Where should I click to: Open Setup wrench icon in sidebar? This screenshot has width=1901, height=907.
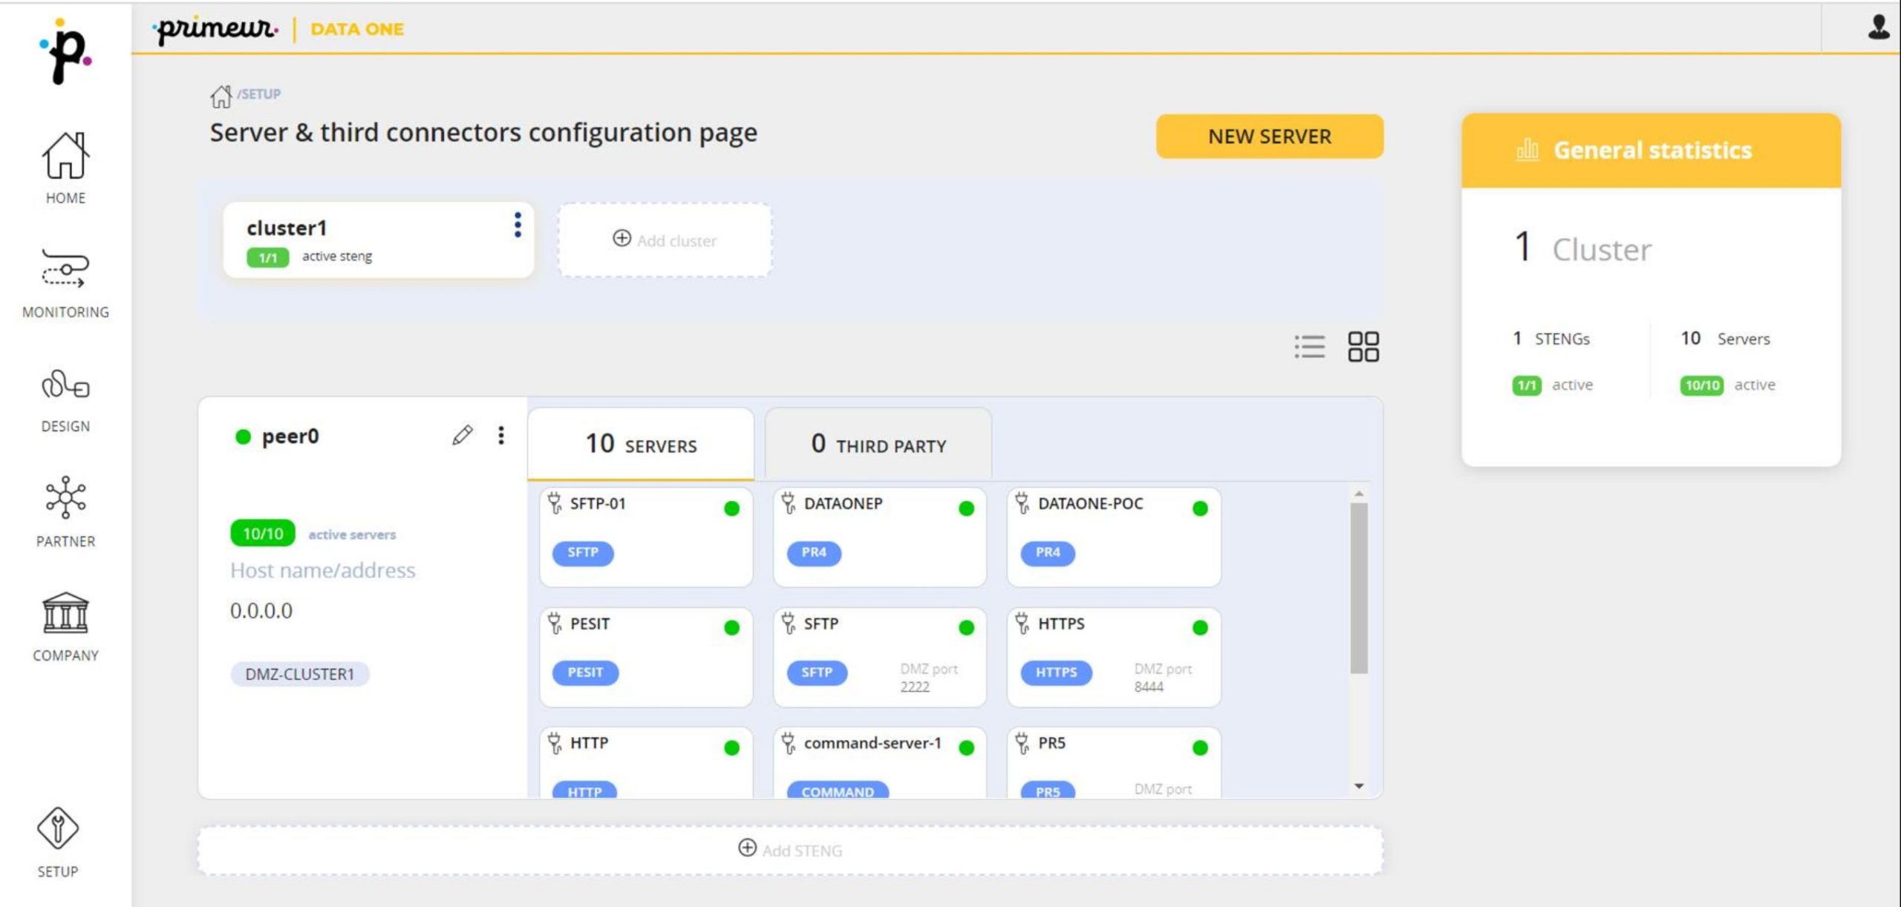(57, 828)
